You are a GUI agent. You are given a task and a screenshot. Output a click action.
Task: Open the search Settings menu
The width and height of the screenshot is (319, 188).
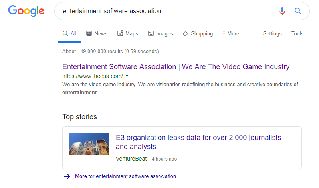(x=272, y=34)
